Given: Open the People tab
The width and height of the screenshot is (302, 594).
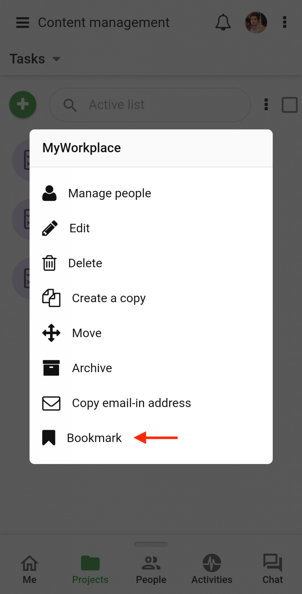Looking at the screenshot, I should coord(151,569).
